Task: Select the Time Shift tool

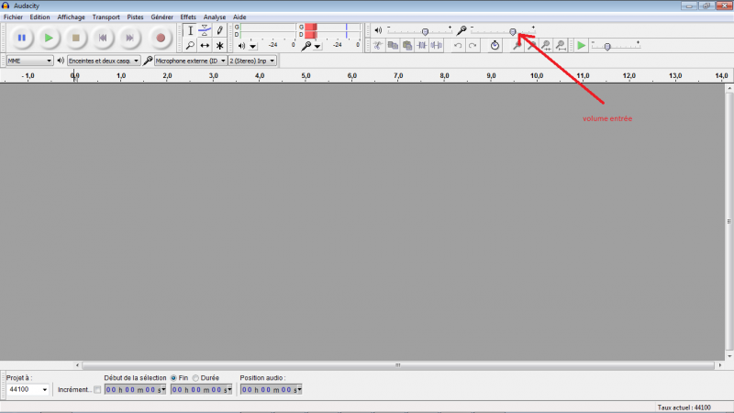Action: [x=205, y=45]
